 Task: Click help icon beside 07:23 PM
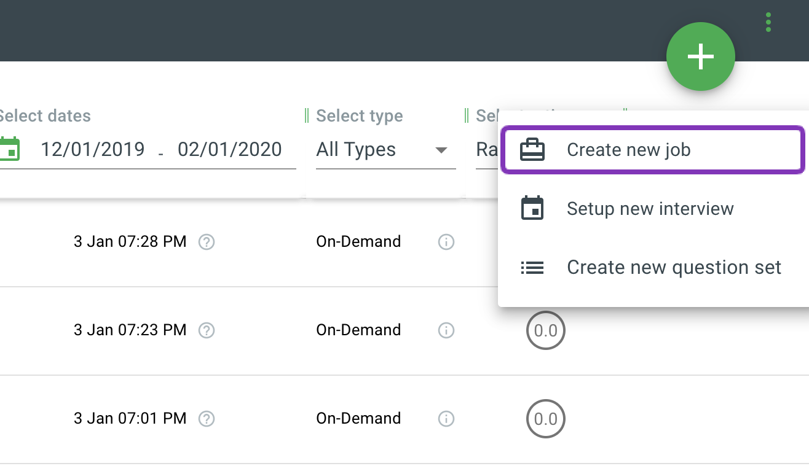[x=207, y=330]
